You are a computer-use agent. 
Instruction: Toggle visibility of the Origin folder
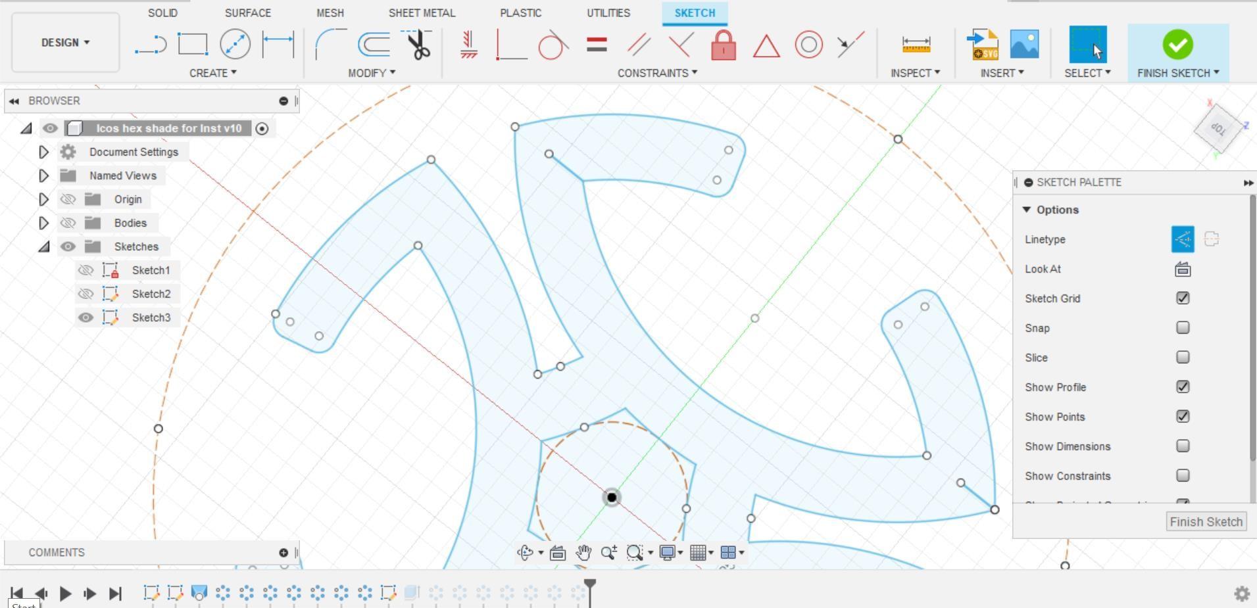(68, 199)
